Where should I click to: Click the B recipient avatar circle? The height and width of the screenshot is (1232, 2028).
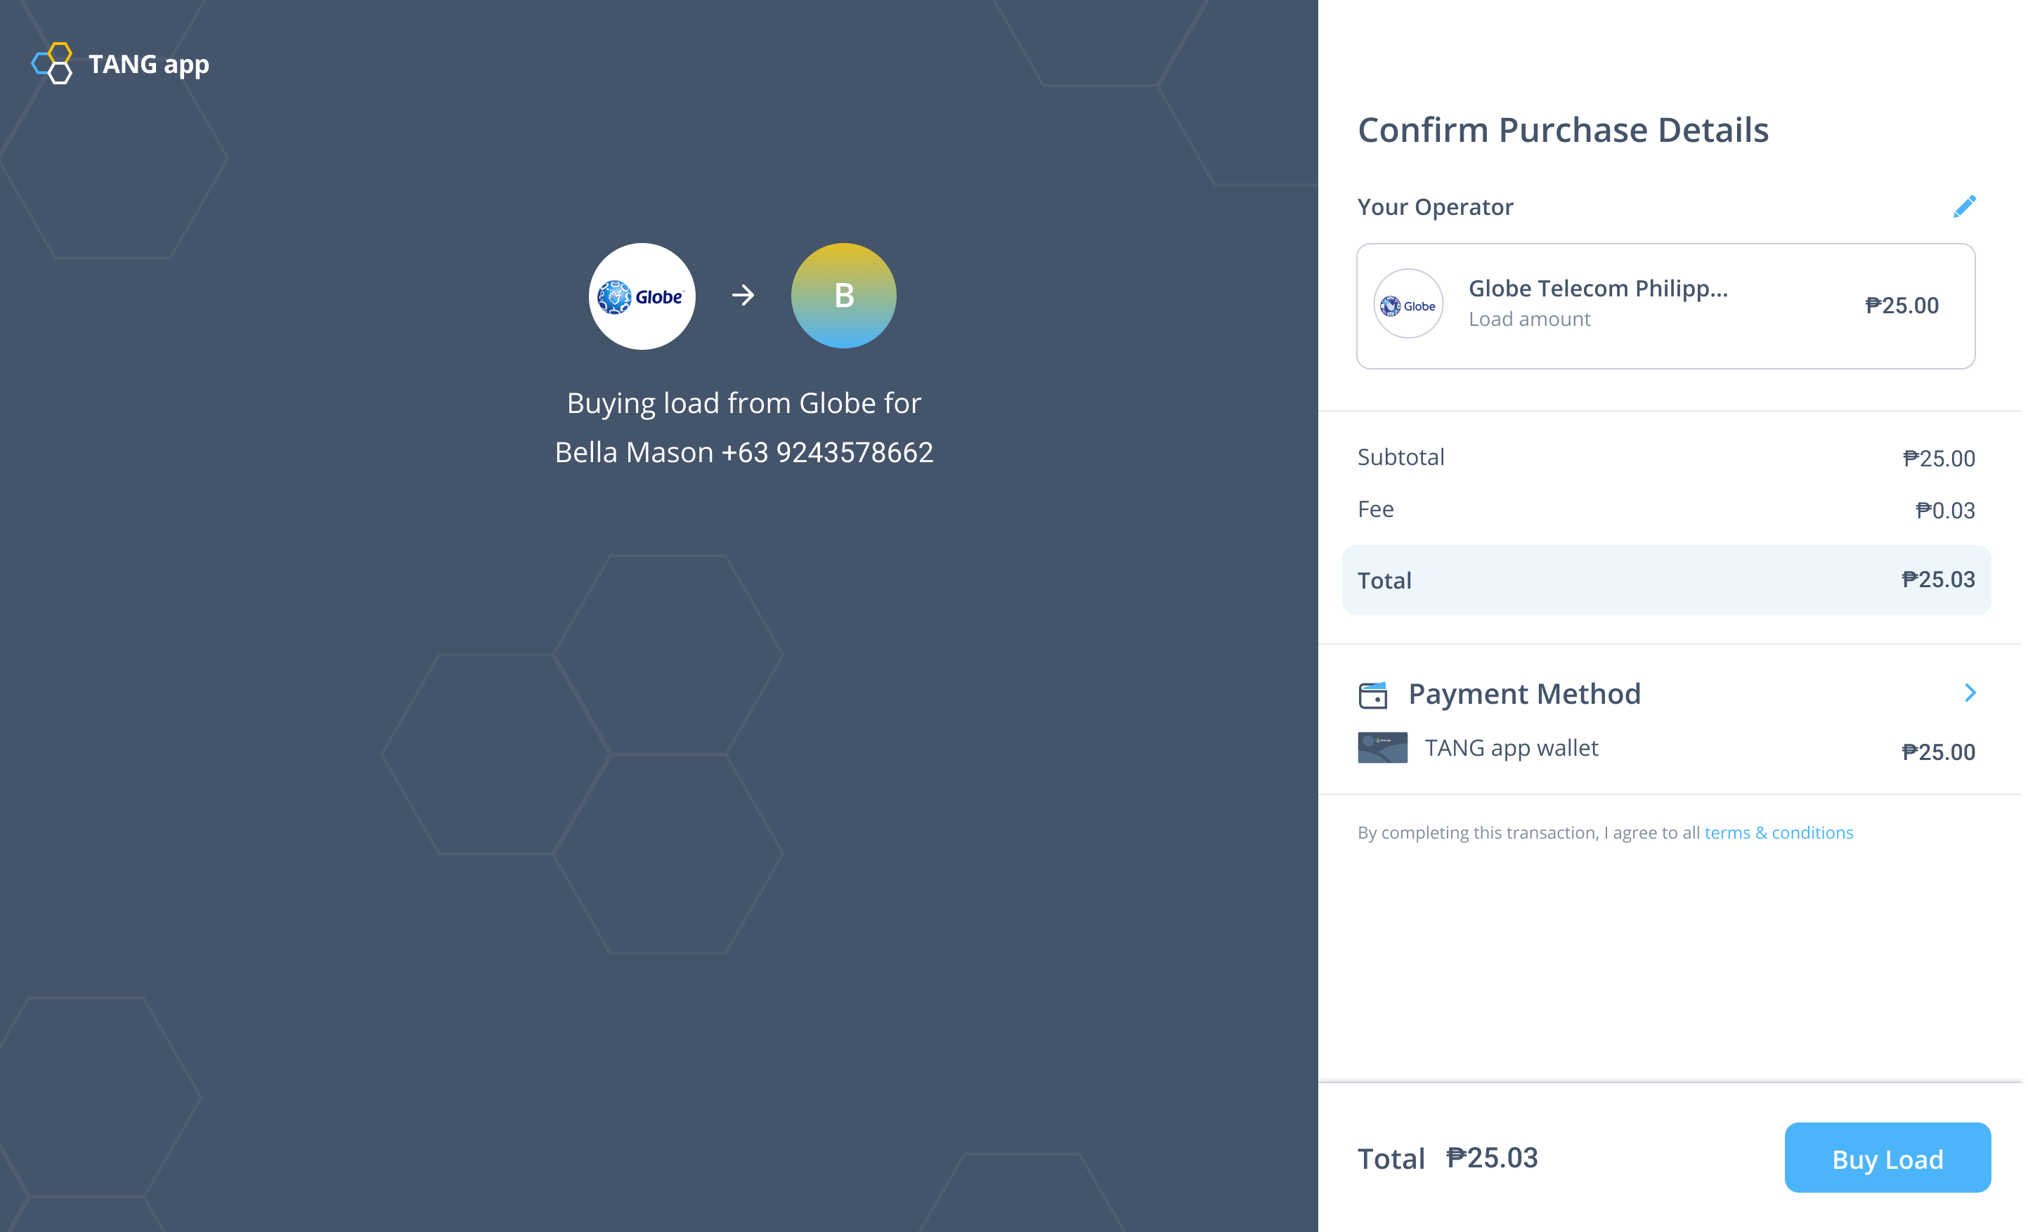(x=844, y=295)
